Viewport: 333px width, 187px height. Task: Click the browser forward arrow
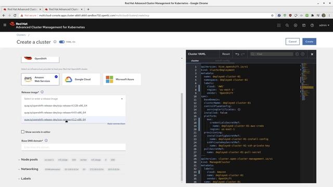tap(9, 16)
